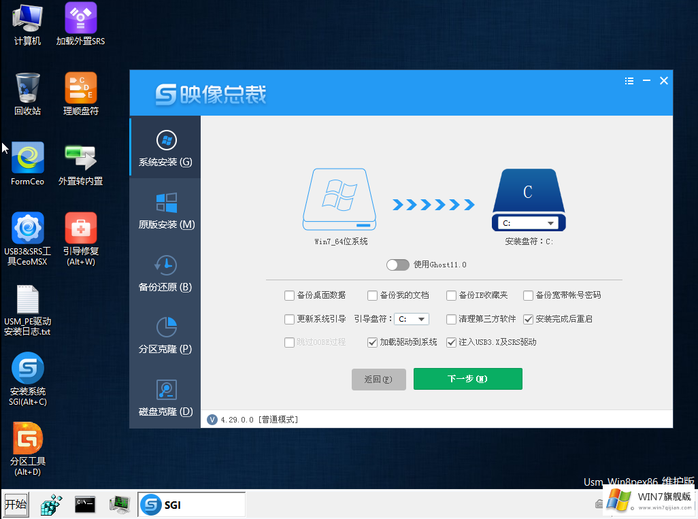Open the 分区克隆 panel
Image resolution: width=698 pixels, height=519 pixels.
pos(164,333)
